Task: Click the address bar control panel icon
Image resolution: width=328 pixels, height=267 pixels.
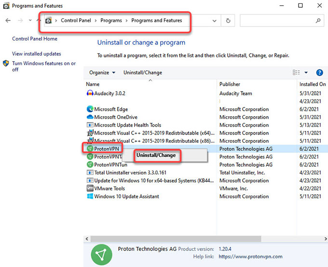Action: [x=49, y=21]
